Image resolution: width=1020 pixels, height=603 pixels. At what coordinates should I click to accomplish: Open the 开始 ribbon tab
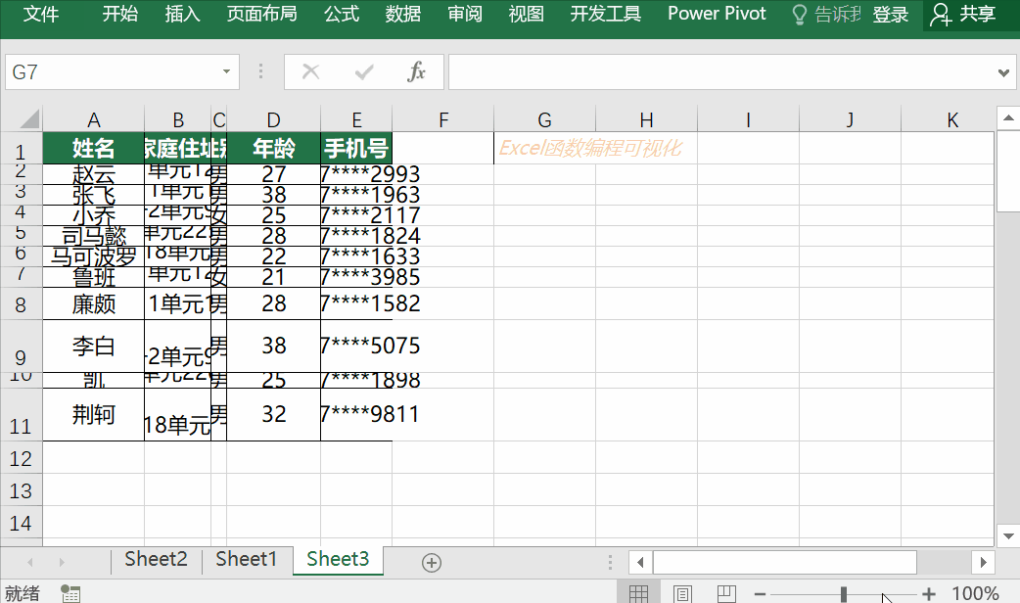[x=119, y=14]
